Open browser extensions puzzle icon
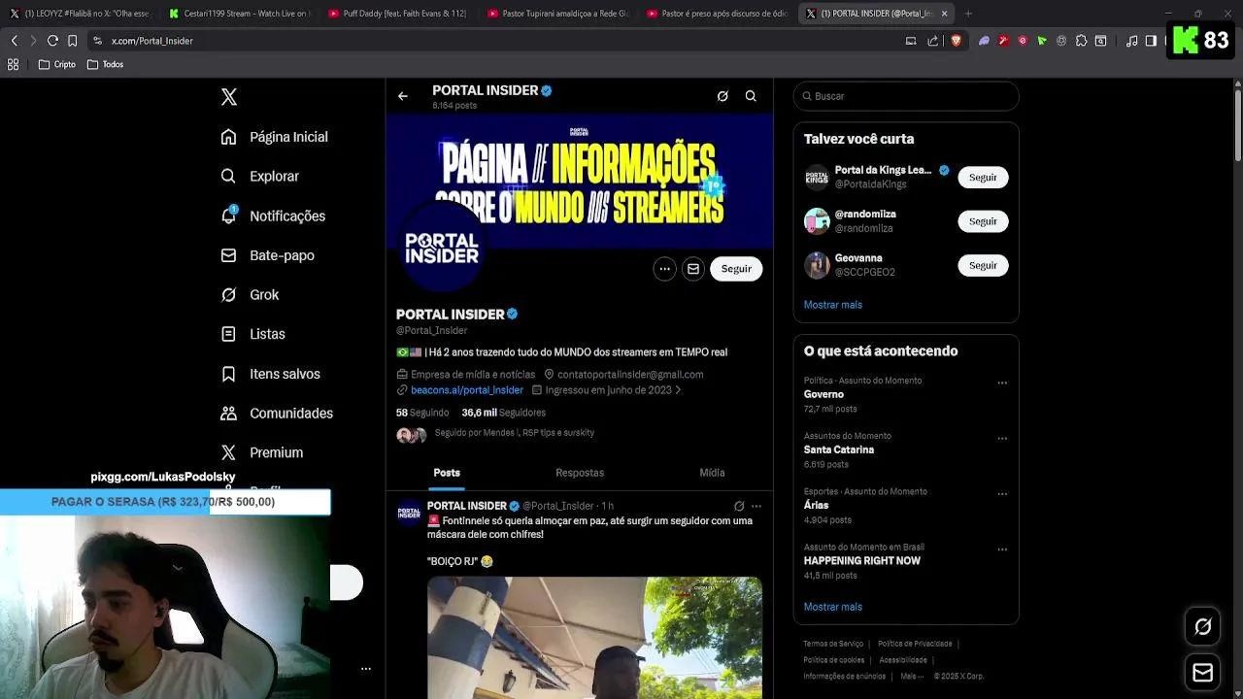This screenshot has width=1243, height=699. coord(1081,41)
